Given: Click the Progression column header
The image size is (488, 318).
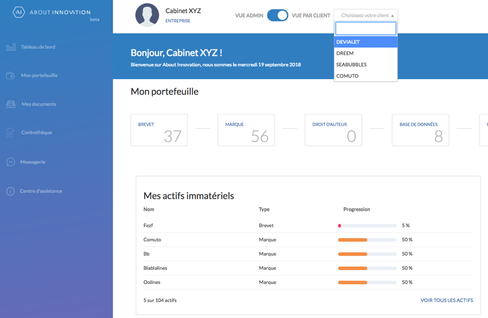Looking at the screenshot, I should point(357,210).
